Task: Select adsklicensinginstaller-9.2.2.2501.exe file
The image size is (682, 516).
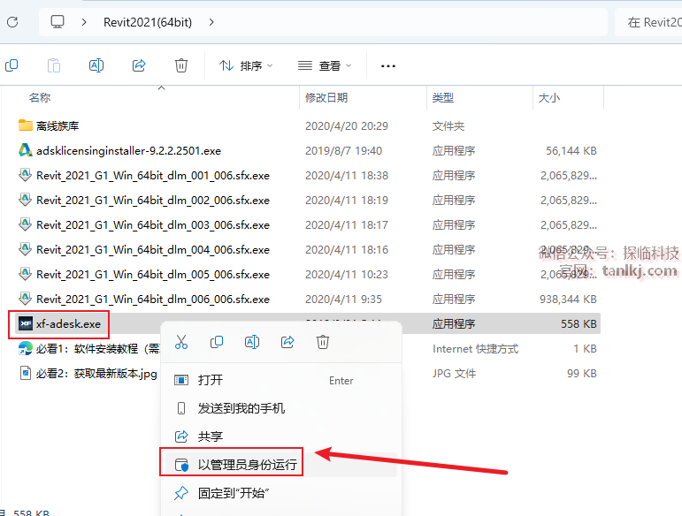Action: tap(128, 150)
